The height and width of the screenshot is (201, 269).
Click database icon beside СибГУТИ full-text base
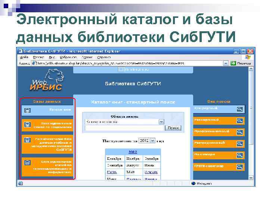(x=27, y=140)
